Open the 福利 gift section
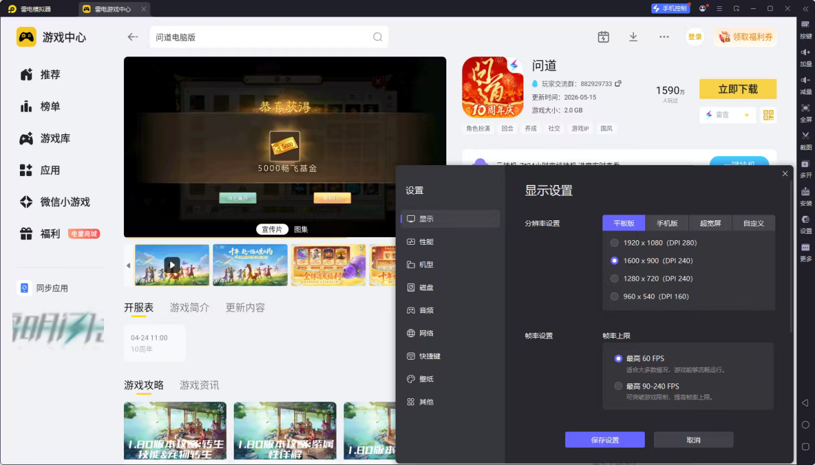815x465 pixels. click(40, 234)
